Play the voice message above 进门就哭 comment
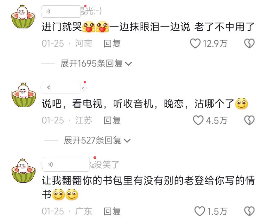 tap(61, 12)
